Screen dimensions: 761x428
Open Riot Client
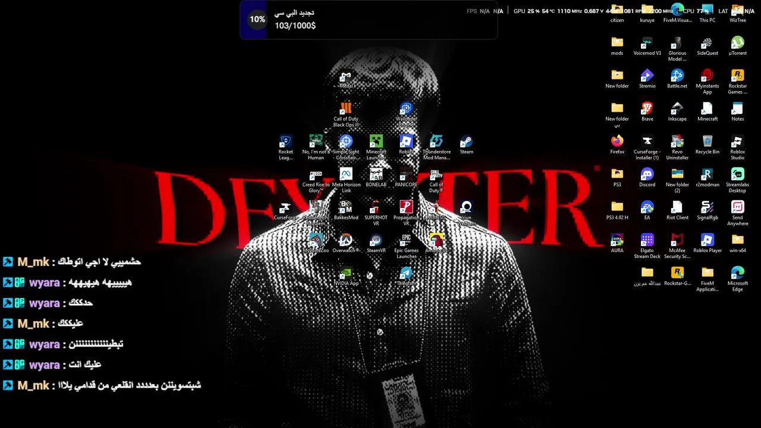pos(677,210)
